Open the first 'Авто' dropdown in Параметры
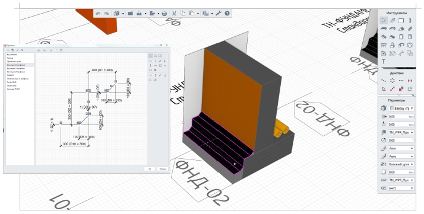The width and height of the screenshot is (424, 214). pyautogui.click(x=401, y=148)
